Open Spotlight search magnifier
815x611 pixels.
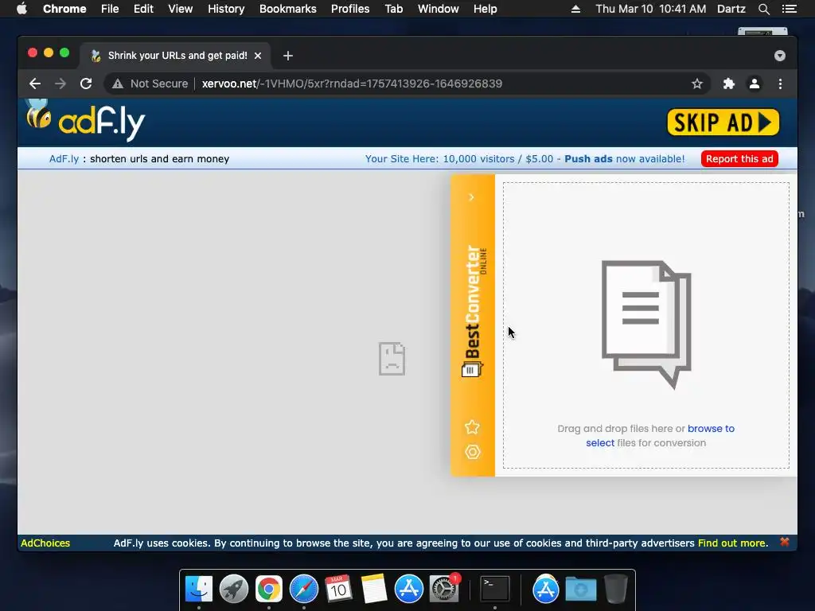[x=763, y=9]
